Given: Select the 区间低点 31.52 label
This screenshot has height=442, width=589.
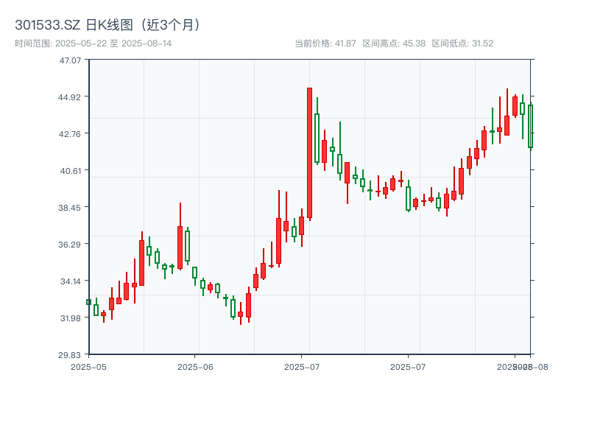Looking at the screenshot, I should coord(464,43).
